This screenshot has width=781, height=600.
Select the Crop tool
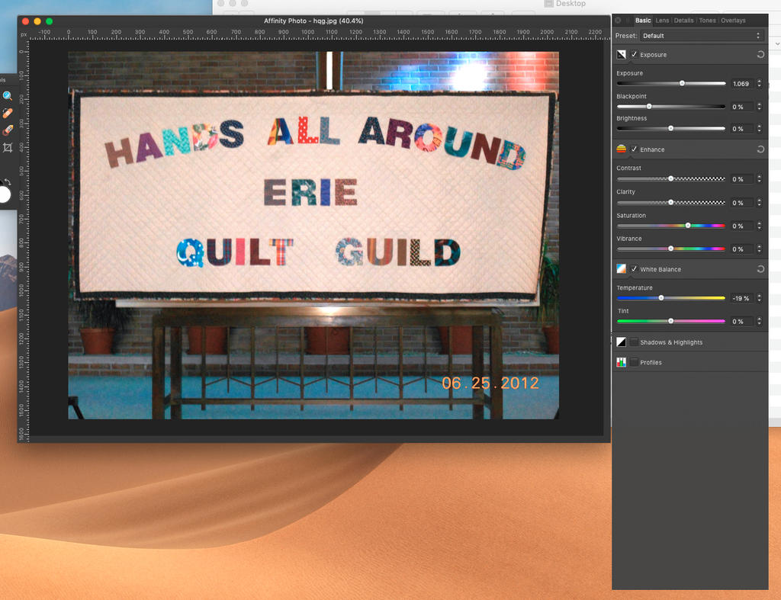8,147
